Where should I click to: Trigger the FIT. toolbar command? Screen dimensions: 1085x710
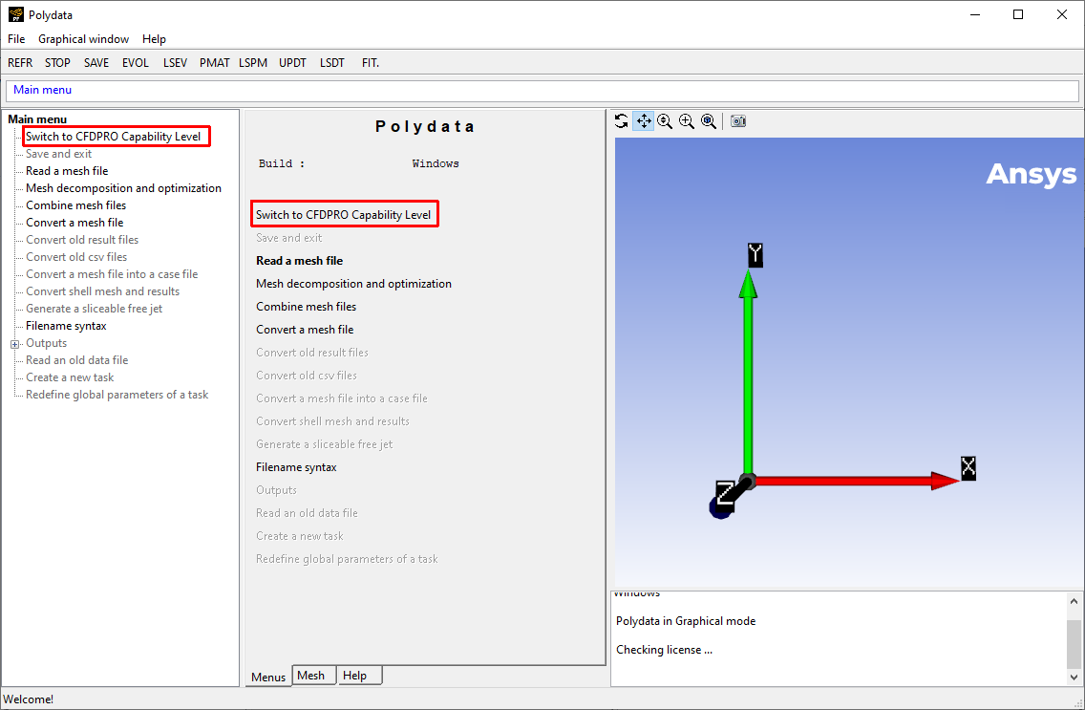click(371, 62)
